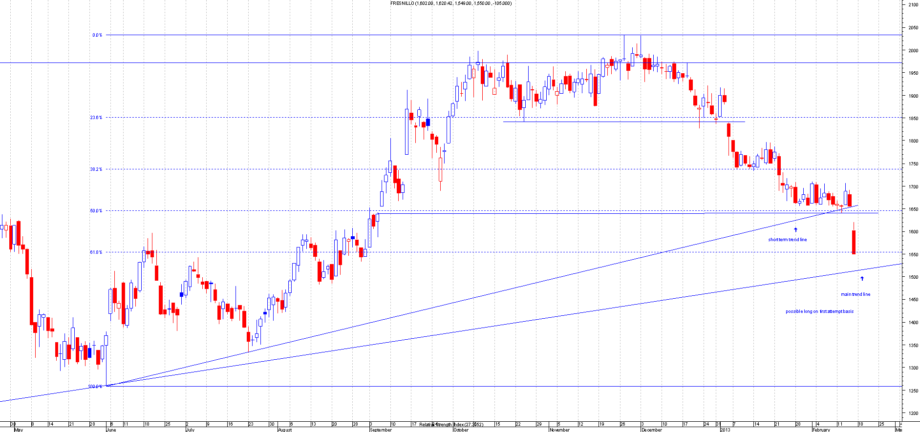This screenshot has width=920, height=432.
Task: Pick the 50.0% Fibonacci retracement label
Action: tap(96, 211)
